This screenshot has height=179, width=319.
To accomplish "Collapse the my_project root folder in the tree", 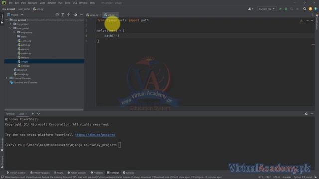I will pyautogui.click(x=7, y=20).
